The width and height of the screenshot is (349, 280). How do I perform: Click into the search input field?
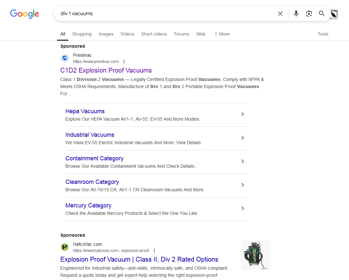point(161,14)
